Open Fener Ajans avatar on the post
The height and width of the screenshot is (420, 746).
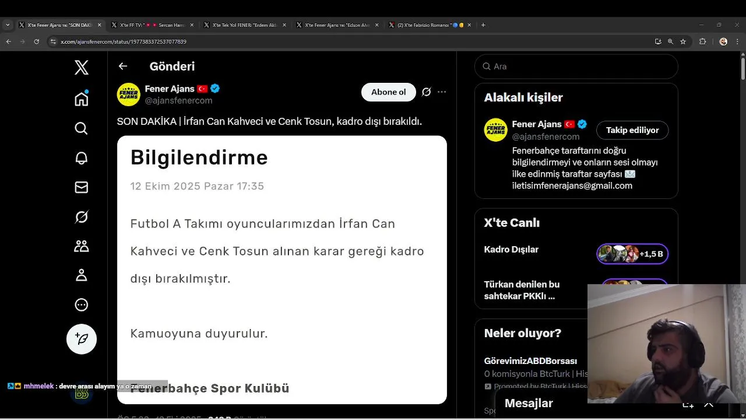point(129,94)
